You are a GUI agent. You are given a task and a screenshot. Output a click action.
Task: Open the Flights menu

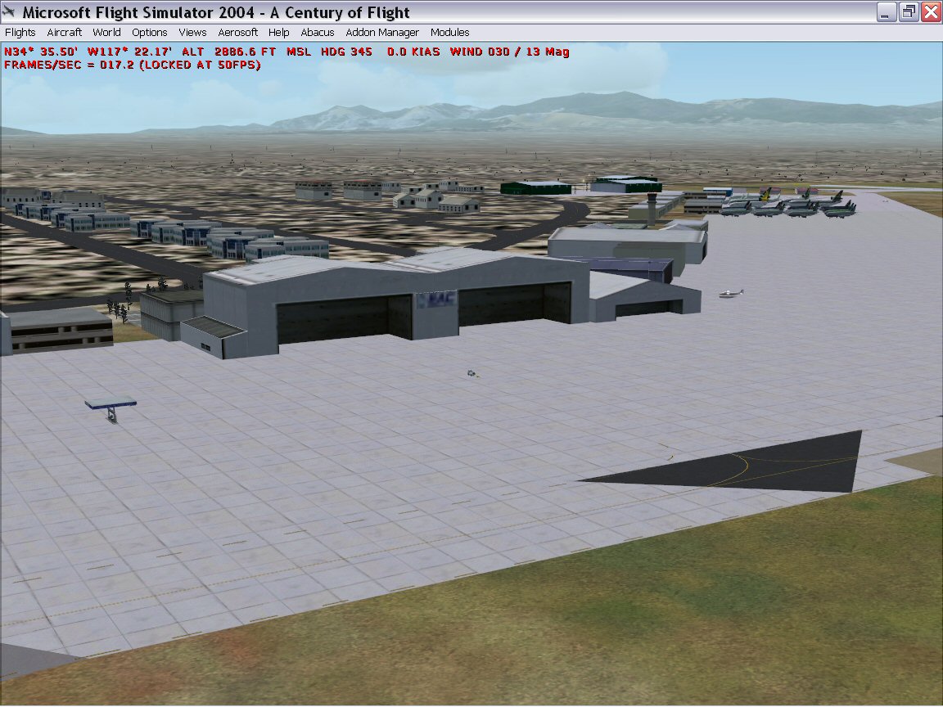(20, 33)
